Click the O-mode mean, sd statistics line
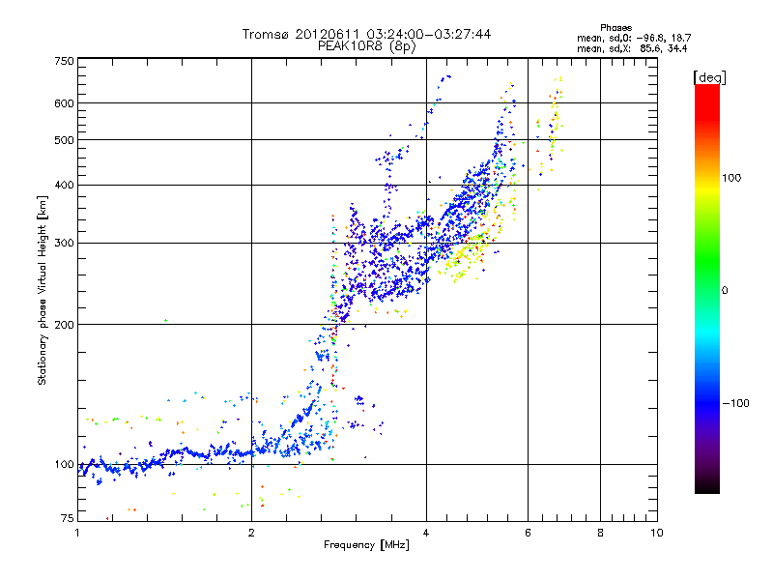 click(633, 38)
